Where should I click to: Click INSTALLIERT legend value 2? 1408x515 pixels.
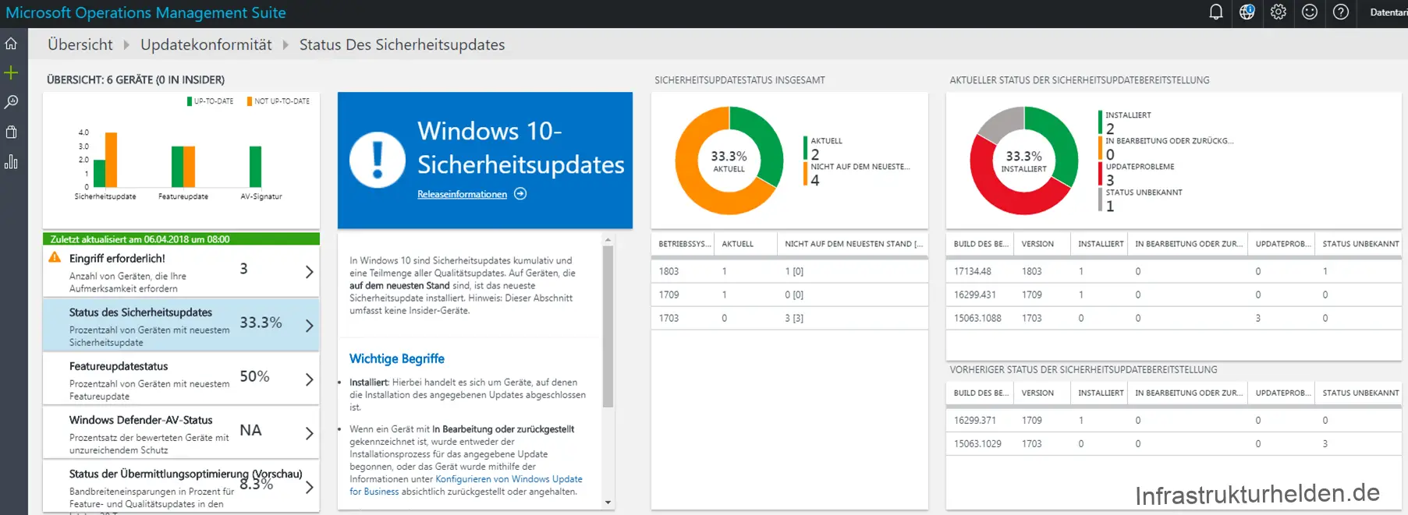(1110, 129)
